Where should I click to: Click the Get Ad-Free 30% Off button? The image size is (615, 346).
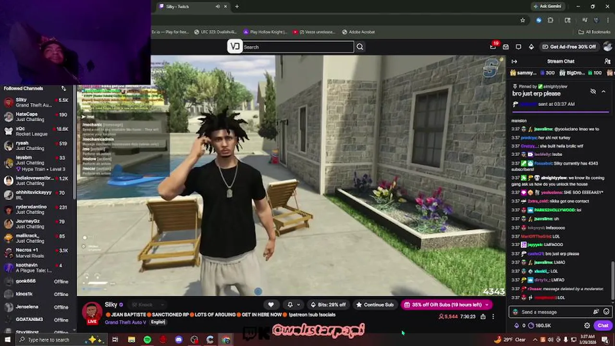pos(569,47)
